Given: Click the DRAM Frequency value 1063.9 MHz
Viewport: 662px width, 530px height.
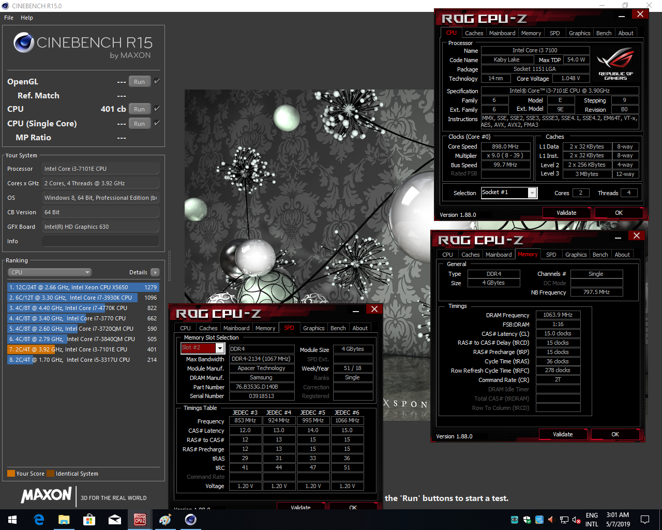Looking at the screenshot, I should [558, 315].
